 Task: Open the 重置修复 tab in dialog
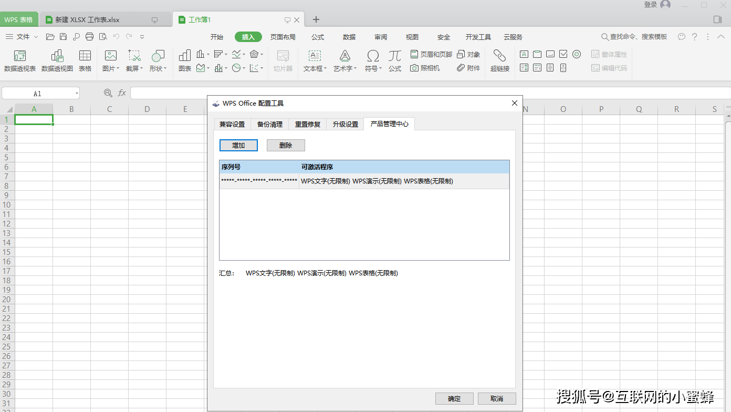(x=307, y=124)
